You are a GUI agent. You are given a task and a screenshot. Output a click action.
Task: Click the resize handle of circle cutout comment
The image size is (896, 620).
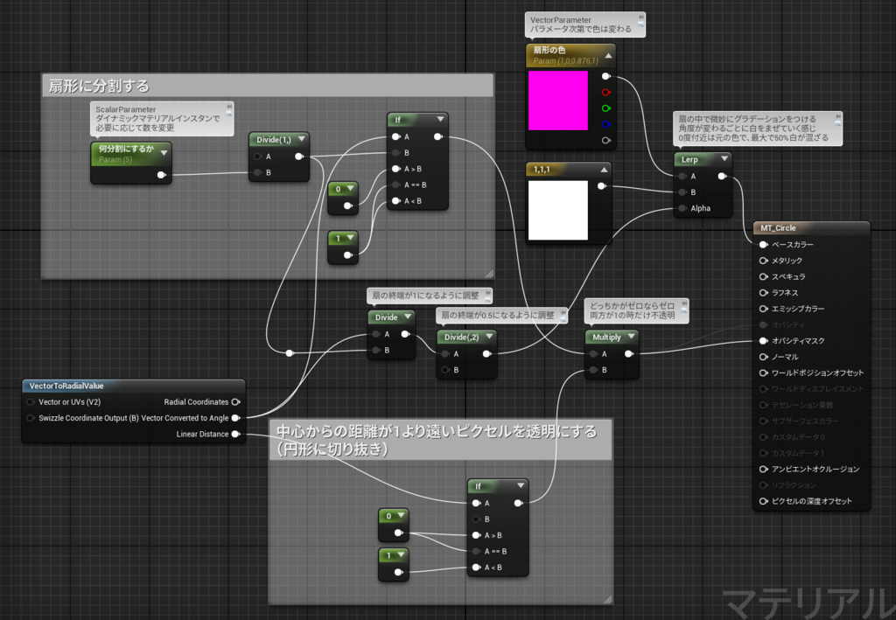[x=607, y=599]
